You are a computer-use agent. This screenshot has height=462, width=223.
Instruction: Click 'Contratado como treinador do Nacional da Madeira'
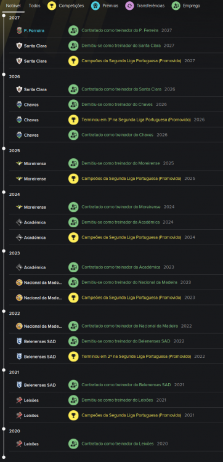tap(129, 326)
